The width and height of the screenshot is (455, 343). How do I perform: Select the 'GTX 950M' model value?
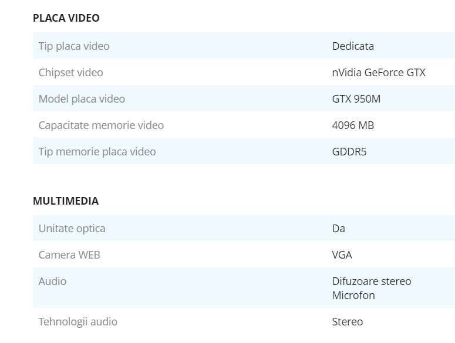356,99
